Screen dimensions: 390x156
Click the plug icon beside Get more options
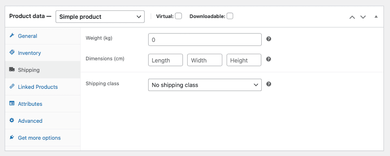click(x=12, y=137)
